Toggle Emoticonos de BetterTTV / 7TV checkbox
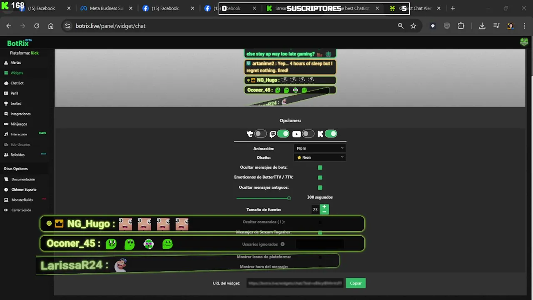The height and width of the screenshot is (300, 533). click(x=320, y=177)
